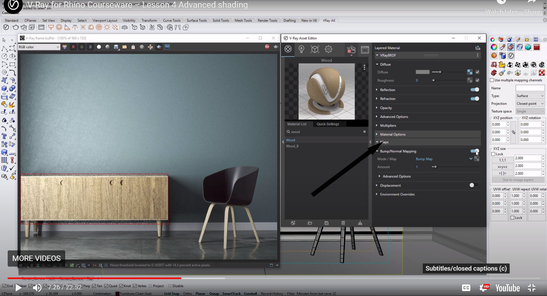Open the material preview three-dot menu

coord(364,67)
